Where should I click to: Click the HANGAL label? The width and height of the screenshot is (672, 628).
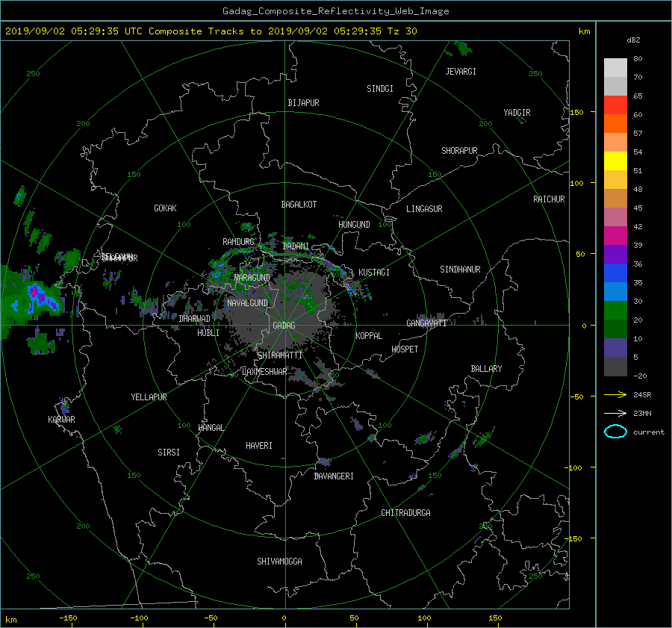coord(211,428)
